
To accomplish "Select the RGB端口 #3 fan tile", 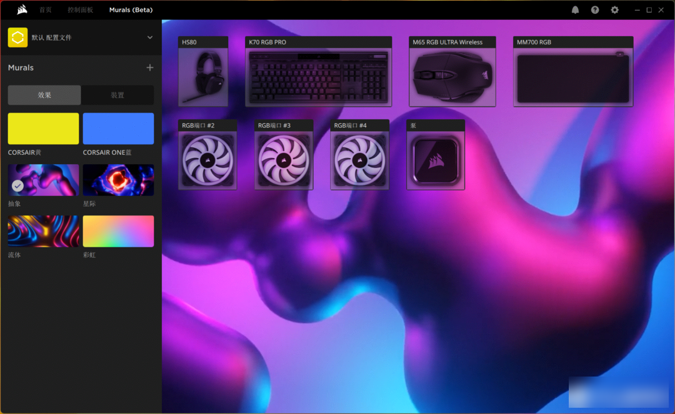I will click(x=284, y=155).
